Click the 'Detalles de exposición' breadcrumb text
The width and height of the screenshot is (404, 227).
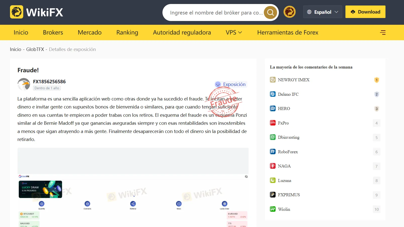tap(72, 49)
